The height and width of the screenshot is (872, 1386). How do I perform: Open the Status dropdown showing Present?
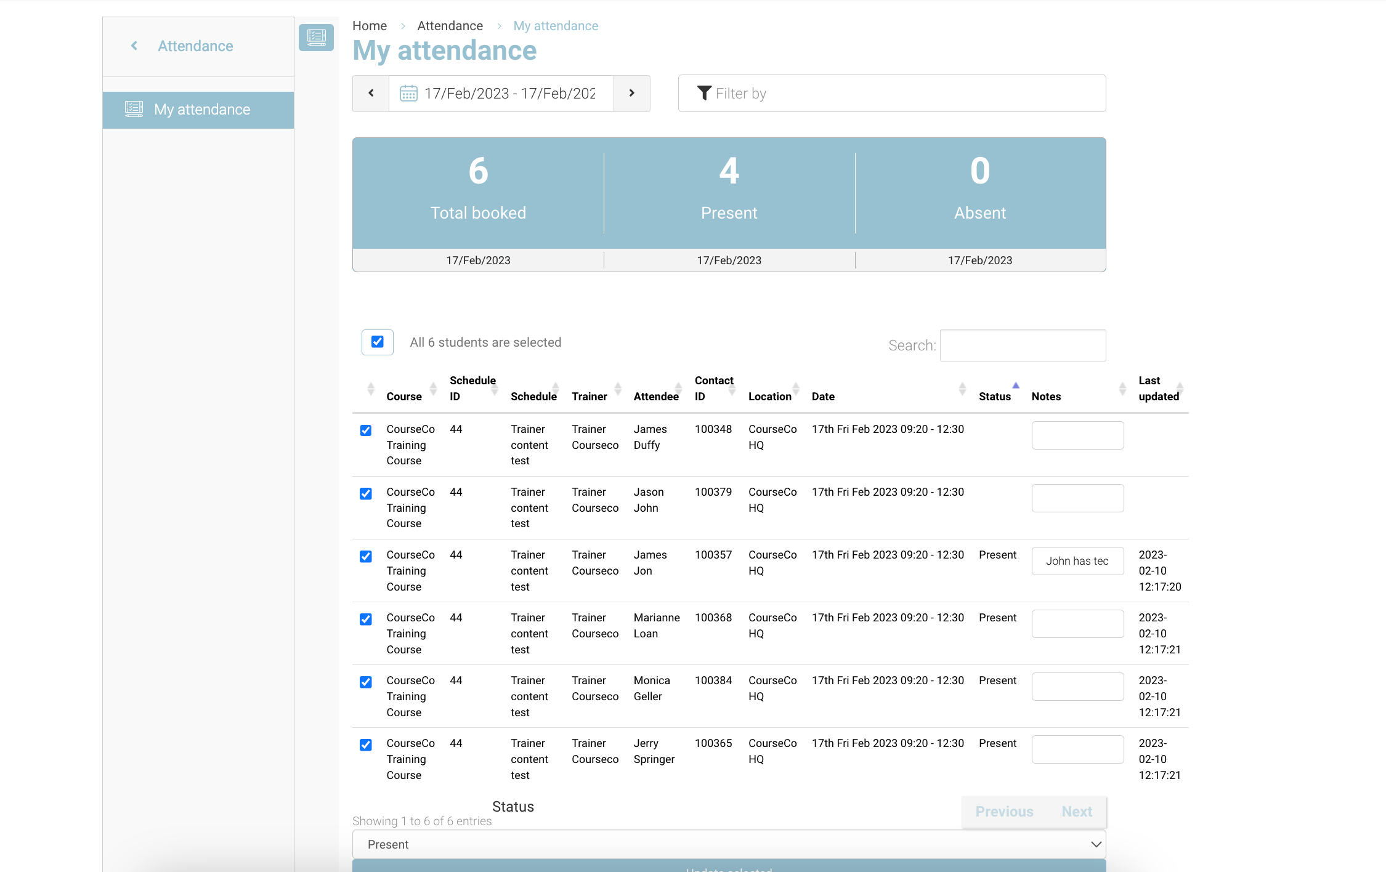click(x=729, y=844)
